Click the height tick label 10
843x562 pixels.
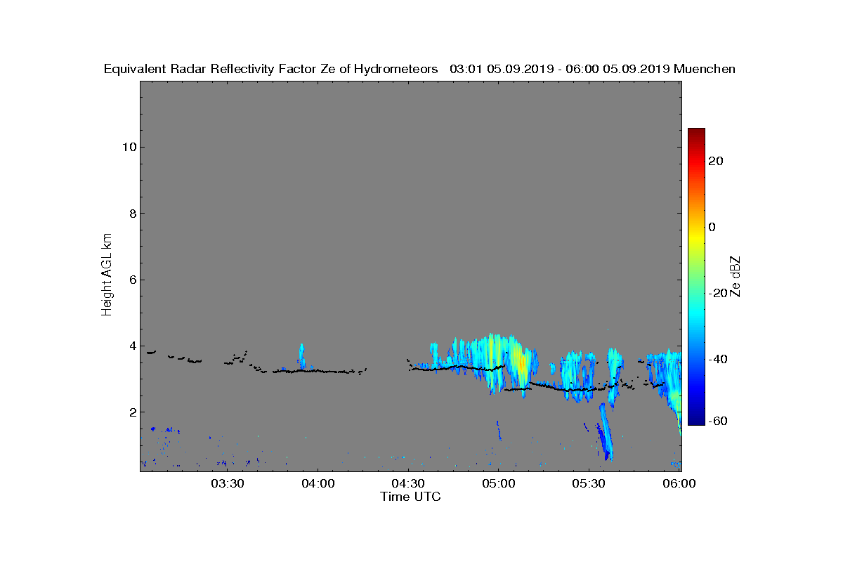click(x=128, y=147)
